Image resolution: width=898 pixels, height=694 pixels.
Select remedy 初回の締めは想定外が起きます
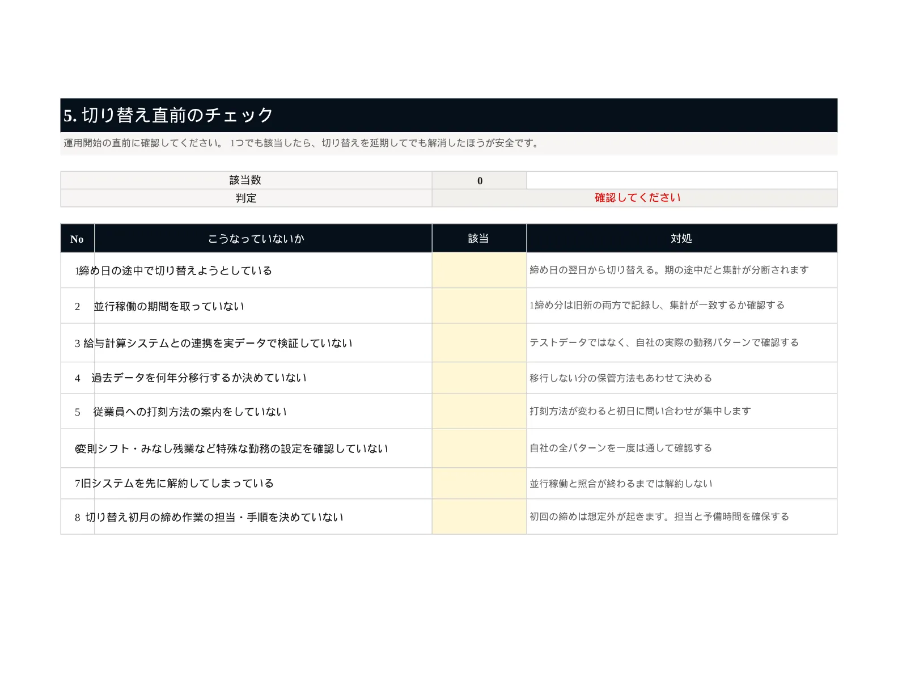click(x=659, y=517)
